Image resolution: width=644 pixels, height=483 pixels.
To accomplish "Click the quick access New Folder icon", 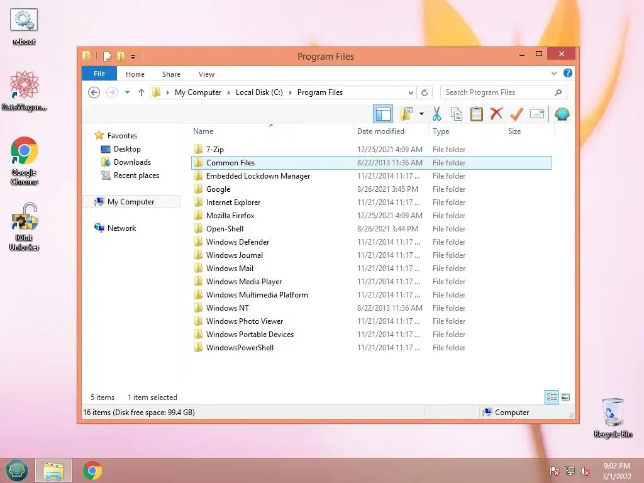I will pyautogui.click(x=121, y=56).
